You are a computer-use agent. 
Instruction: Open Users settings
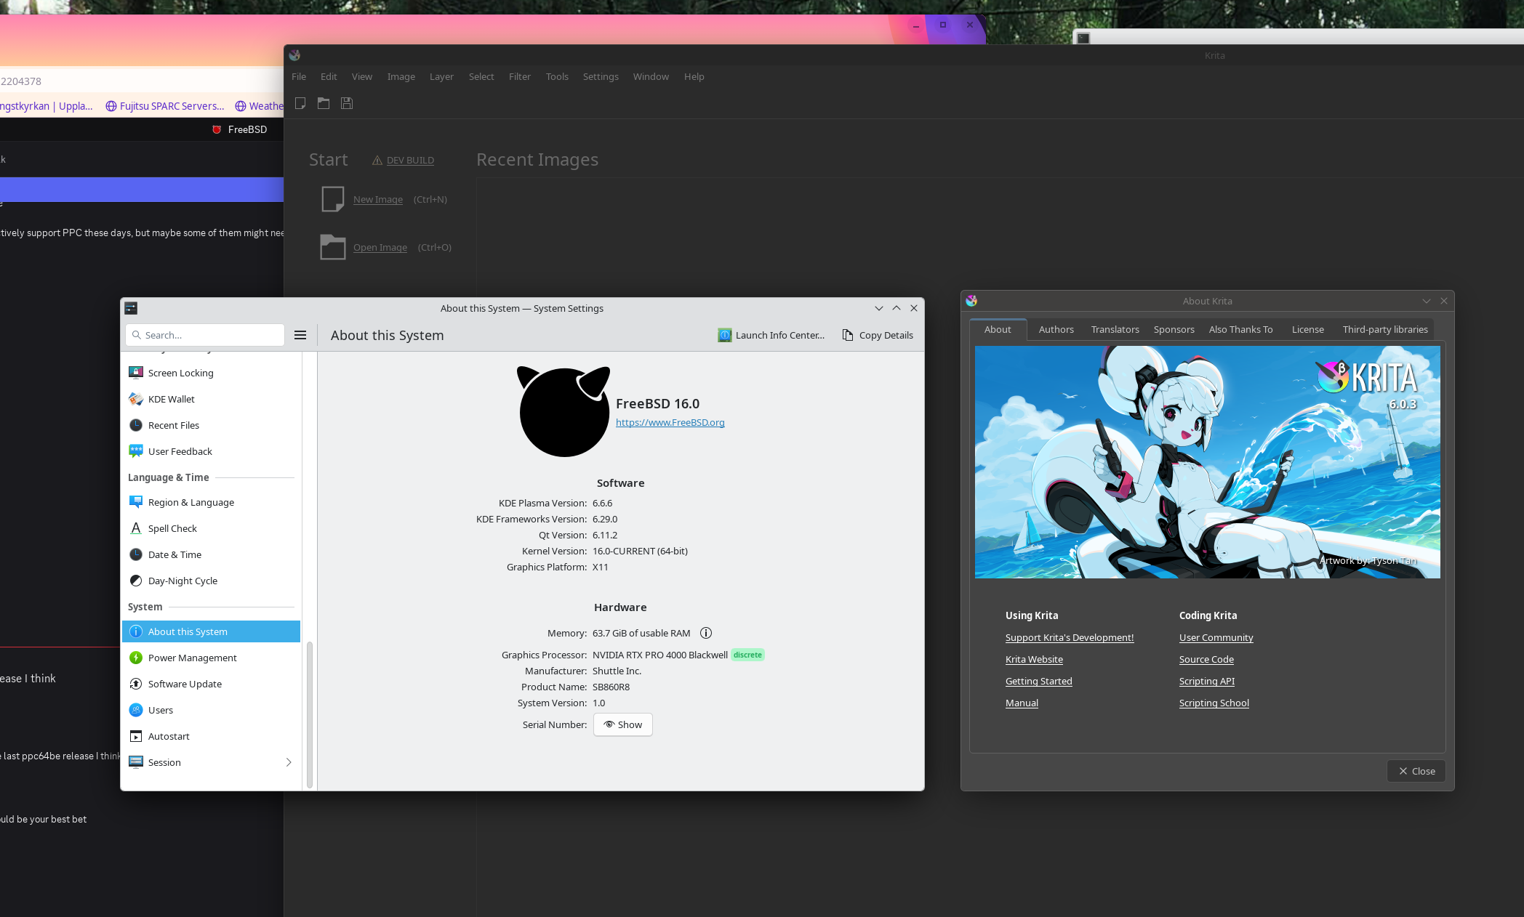(x=211, y=710)
